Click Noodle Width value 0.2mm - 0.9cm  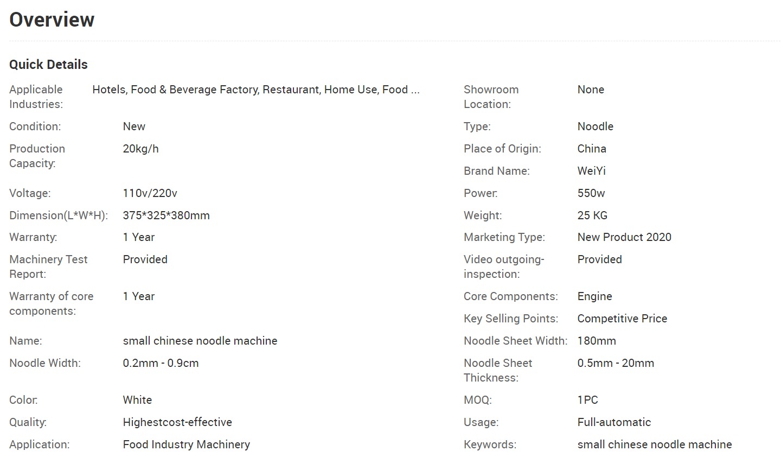coord(161,363)
